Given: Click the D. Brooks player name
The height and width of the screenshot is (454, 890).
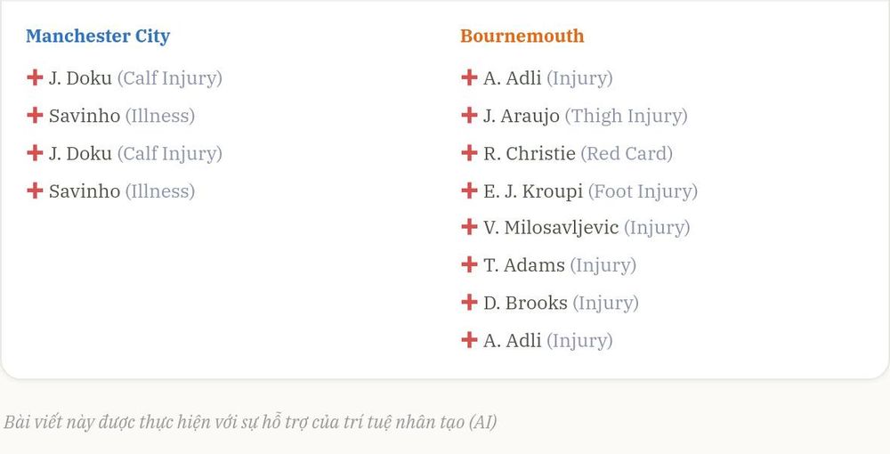Looking at the screenshot, I should click(x=525, y=303).
